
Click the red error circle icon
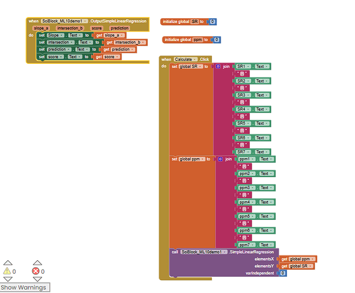[35, 271]
